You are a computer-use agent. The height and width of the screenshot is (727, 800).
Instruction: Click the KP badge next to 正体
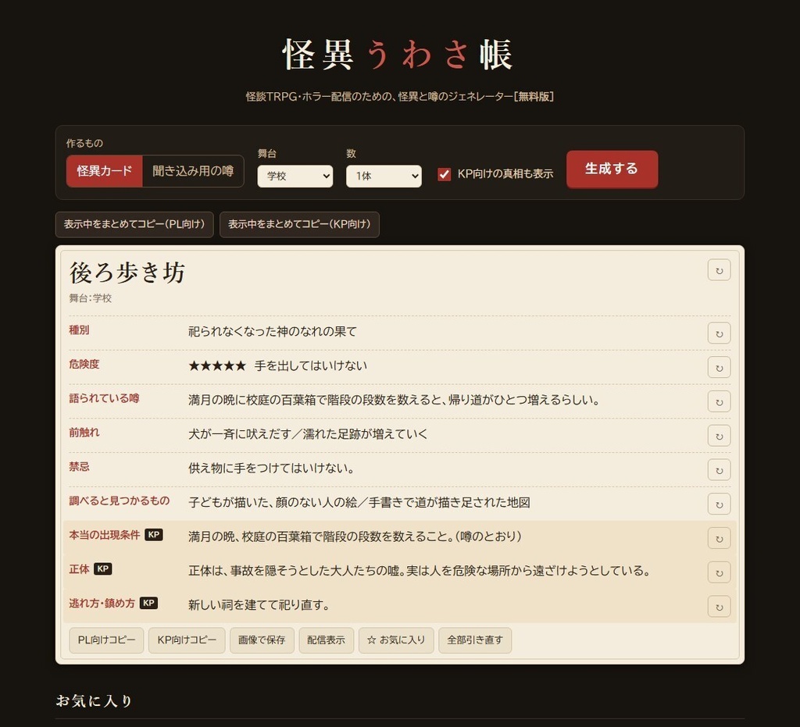click(103, 569)
